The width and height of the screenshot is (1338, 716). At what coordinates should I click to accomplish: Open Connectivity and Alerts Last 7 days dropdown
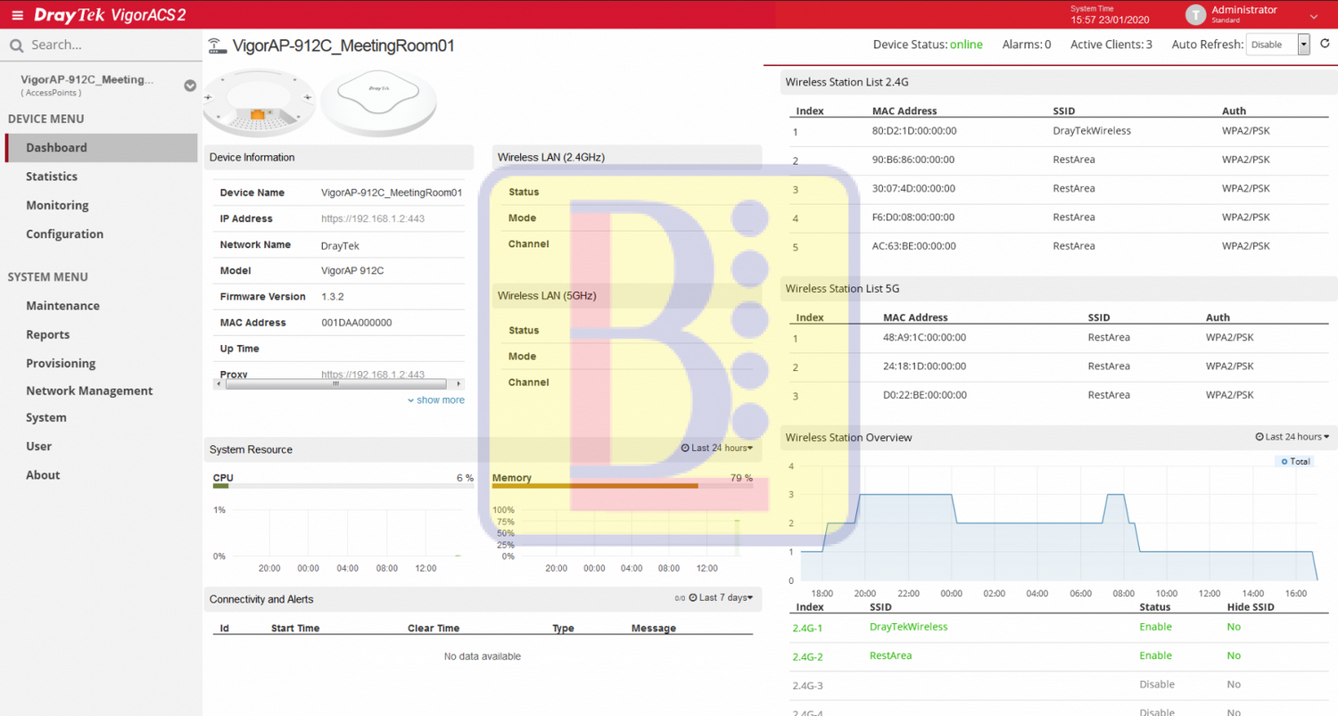[721, 598]
